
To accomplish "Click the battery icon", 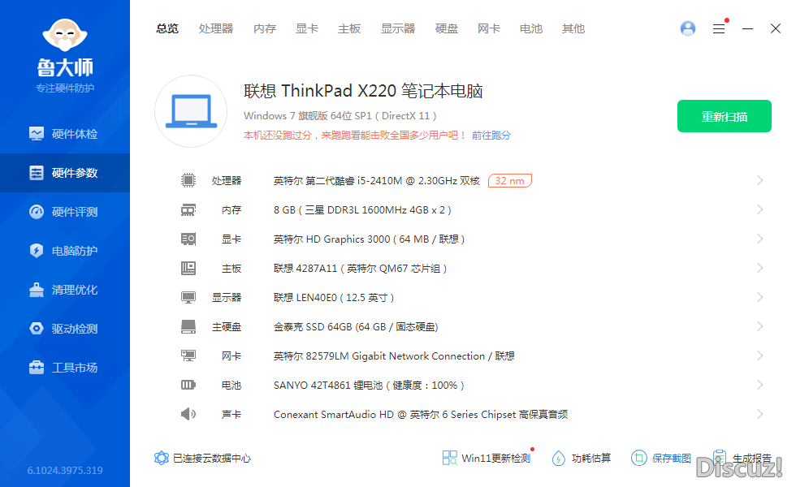I will tap(188, 385).
